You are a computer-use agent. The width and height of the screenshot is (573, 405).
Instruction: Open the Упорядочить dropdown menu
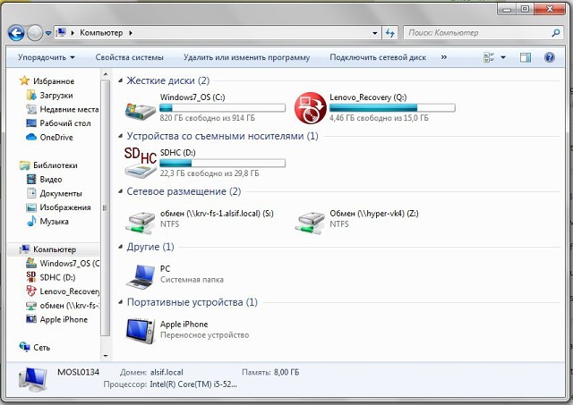[47, 57]
